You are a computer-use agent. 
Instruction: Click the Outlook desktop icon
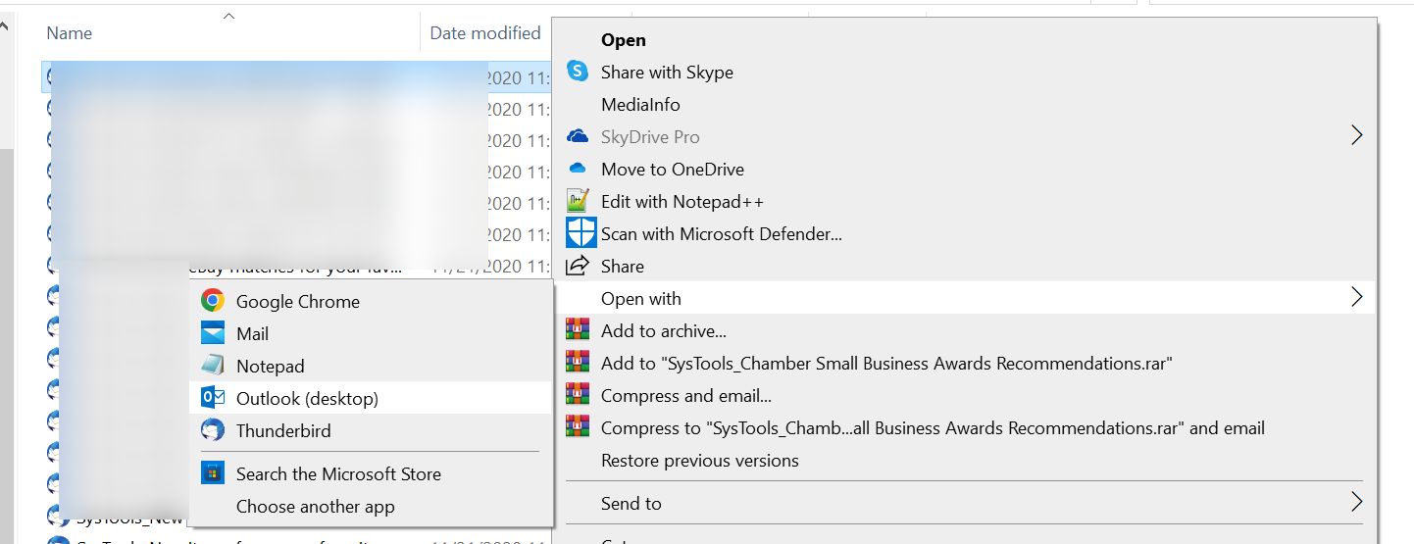tap(212, 398)
